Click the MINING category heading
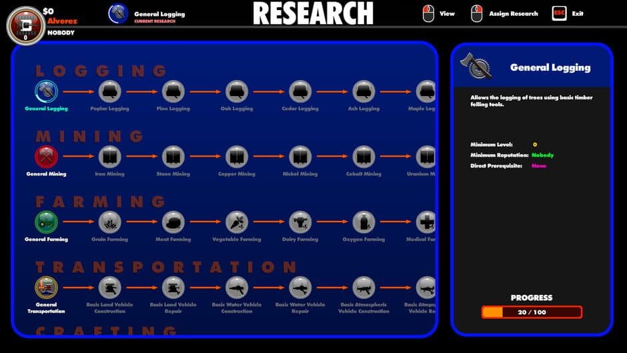The image size is (627, 353). tap(89, 137)
